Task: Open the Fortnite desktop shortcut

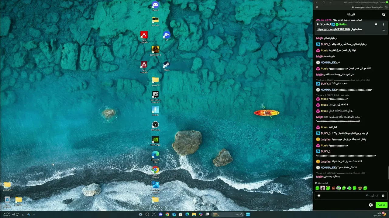Action: (155, 111)
